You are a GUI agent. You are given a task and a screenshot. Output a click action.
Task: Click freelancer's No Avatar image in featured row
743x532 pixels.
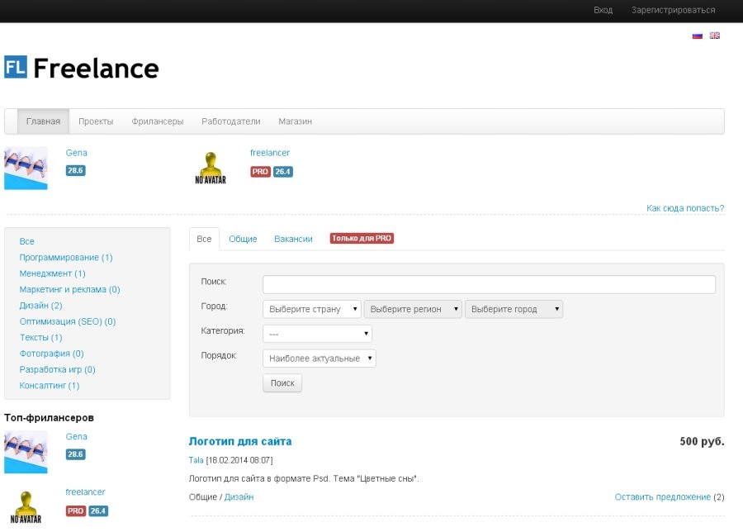tap(210, 169)
